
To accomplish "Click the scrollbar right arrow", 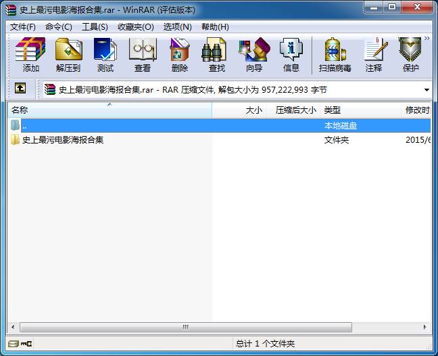I will coord(425,327).
